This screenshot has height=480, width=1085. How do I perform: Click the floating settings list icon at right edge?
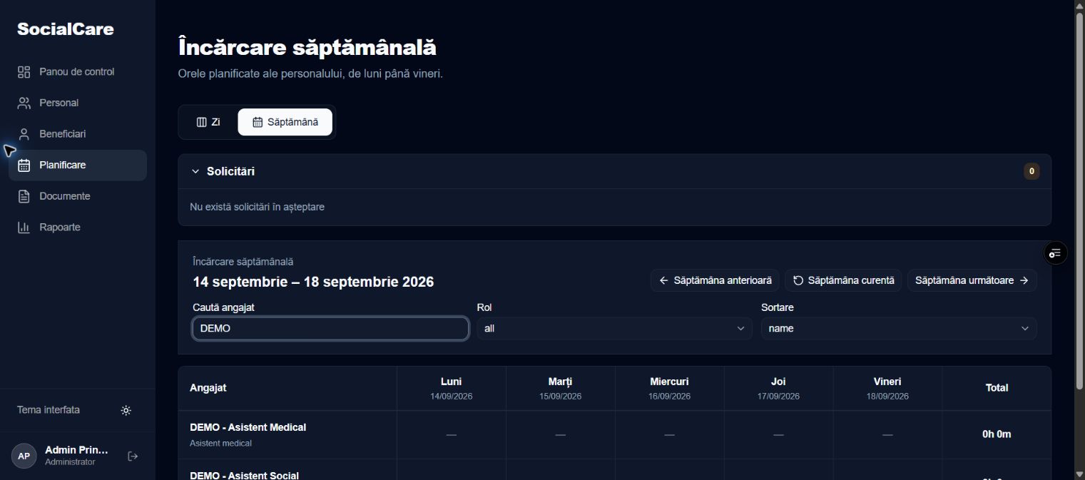(x=1056, y=253)
